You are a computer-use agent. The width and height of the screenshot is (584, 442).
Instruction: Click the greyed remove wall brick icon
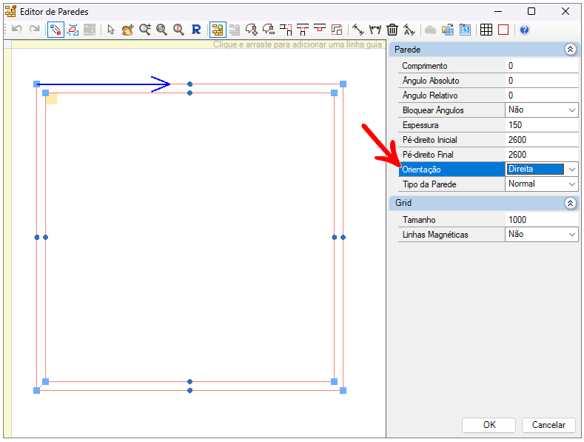click(x=235, y=30)
